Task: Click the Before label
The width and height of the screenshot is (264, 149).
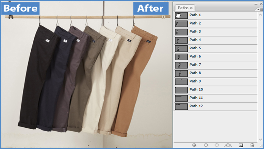Action: click(20, 8)
